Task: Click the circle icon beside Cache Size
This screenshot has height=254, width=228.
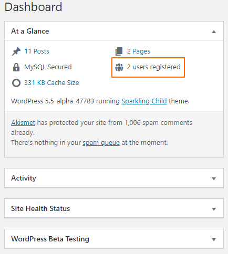Action: click(x=16, y=83)
